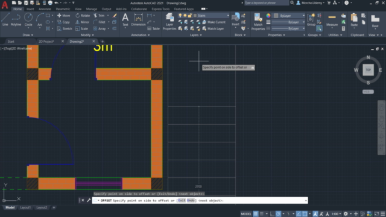Screen dimensions: 386x217
Task: Click the Match Layer button
Action: pos(213,29)
